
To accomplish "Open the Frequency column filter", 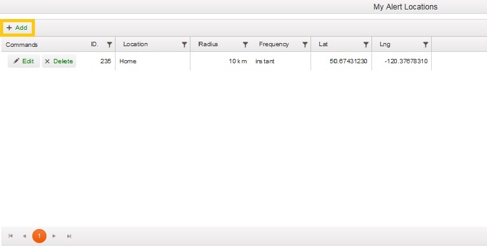I will point(305,44).
